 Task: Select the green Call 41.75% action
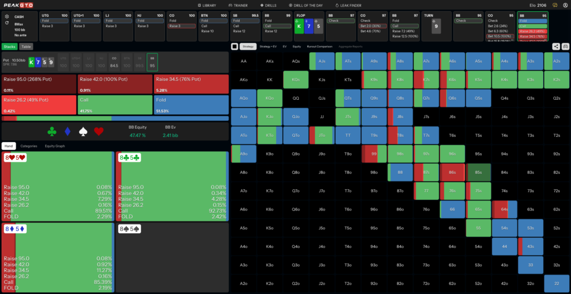(115, 105)
